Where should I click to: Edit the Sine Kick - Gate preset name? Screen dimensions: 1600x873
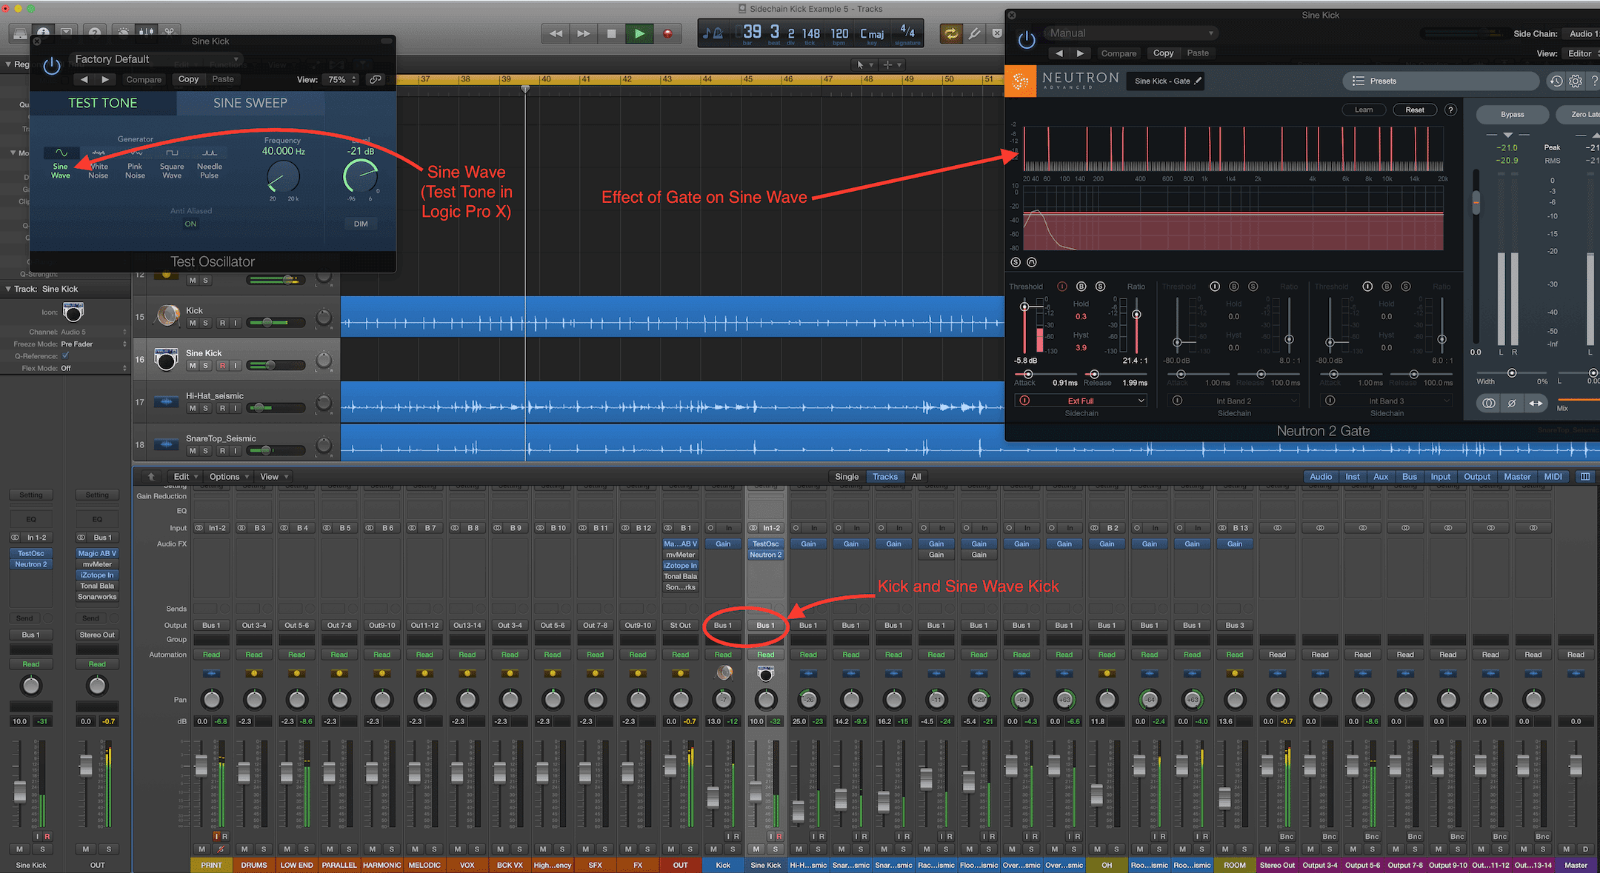[x=1166, y=81]
